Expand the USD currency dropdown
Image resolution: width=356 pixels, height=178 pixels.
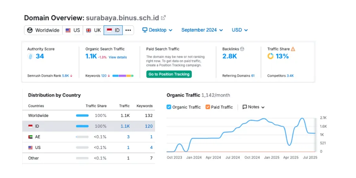click(240, 30)
